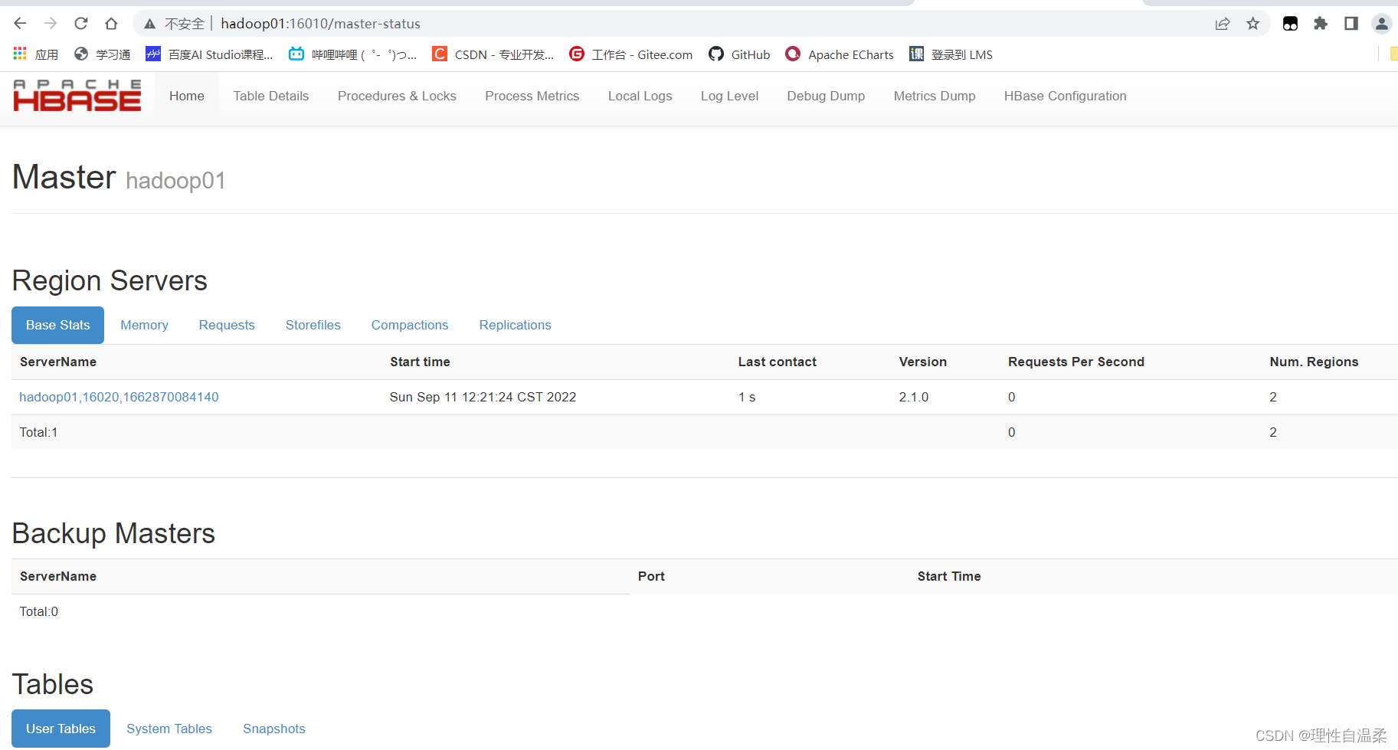Open the 学习通 bookmark

[x=103, y=54]
